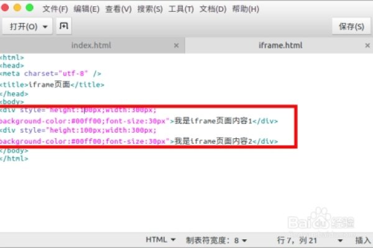Click the meta charset="utf-8" line

[x=50, y=74]
